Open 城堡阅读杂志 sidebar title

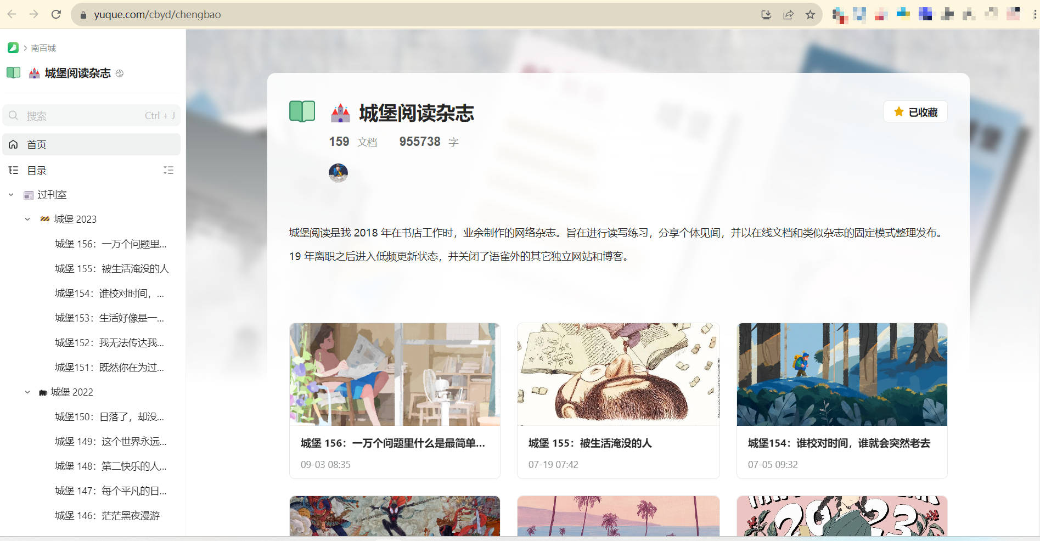[x=78, y=73]
